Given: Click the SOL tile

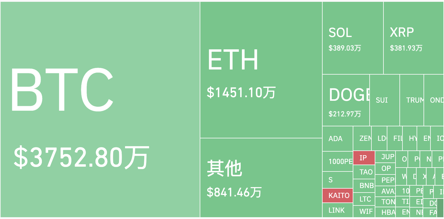Looking at the screenshot, I should click(x=353, y=38).
